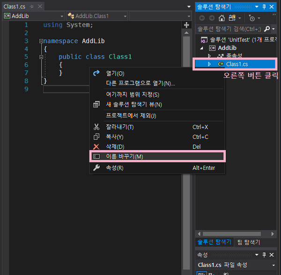Choose 잘라내기(T) cut option
281x275 pixels.
pyautogui.click(x=157, y=127)
